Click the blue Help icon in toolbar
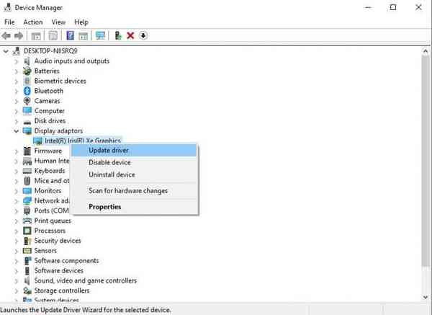The width and height of the screenshot is (432, 315). [x=70, y=35]
